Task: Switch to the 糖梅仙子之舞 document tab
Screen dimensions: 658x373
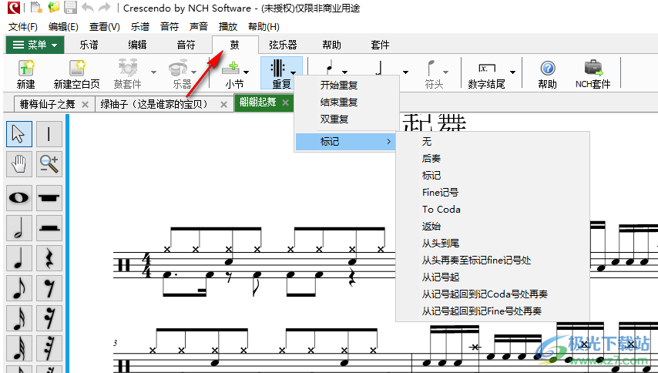Action: point(48,104)
